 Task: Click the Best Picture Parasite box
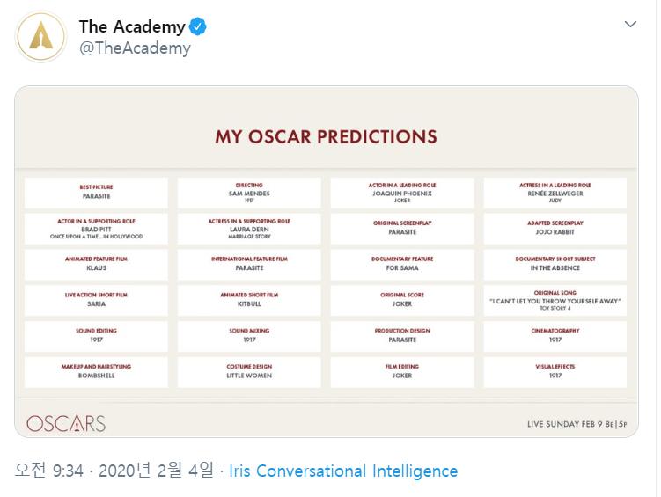point(96,192)
